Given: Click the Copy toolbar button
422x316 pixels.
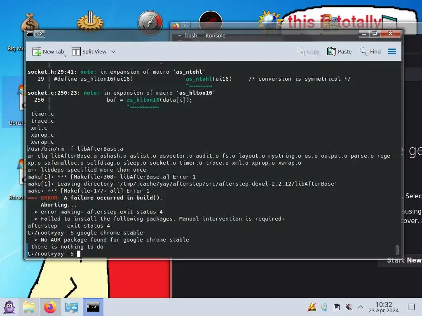Looking at the screenshot, I should point(308,51).
